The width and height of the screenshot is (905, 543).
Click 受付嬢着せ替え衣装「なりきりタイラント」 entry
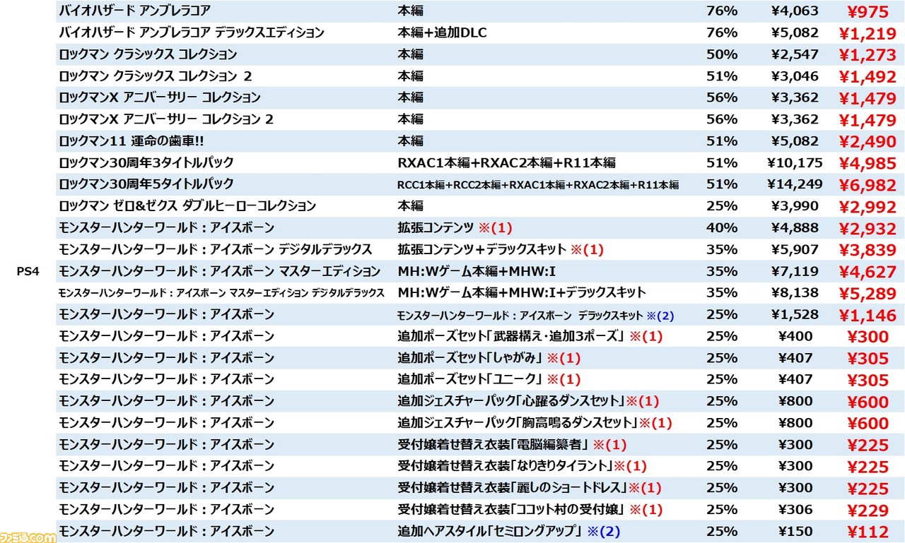(x=522, y=467)
